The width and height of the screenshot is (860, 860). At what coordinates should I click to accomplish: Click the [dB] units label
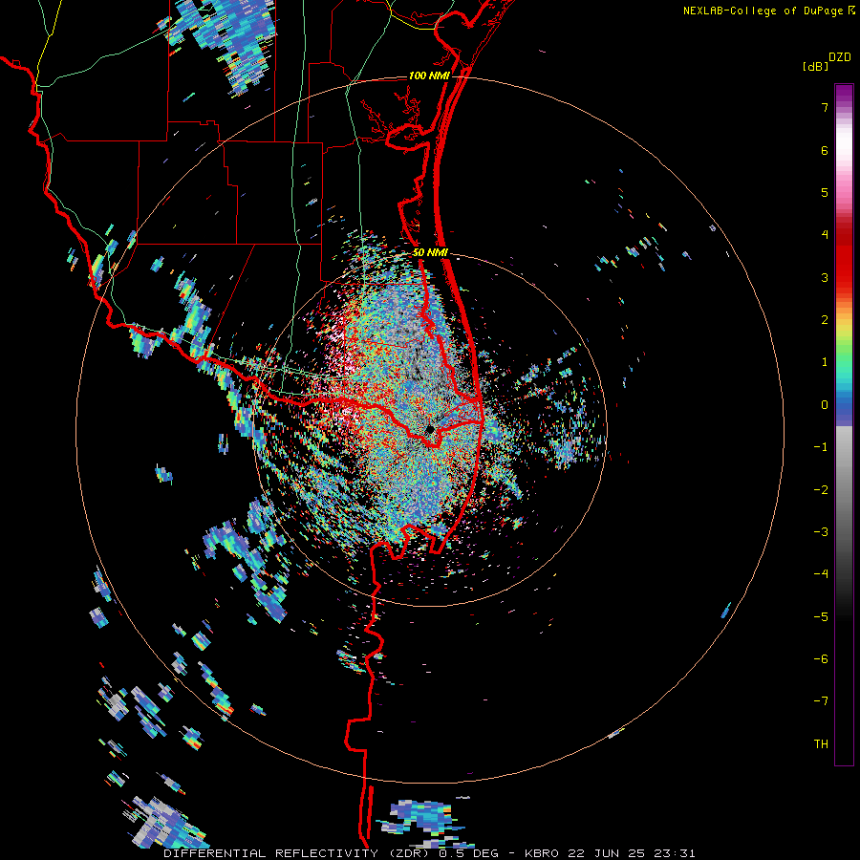(815, 66)
